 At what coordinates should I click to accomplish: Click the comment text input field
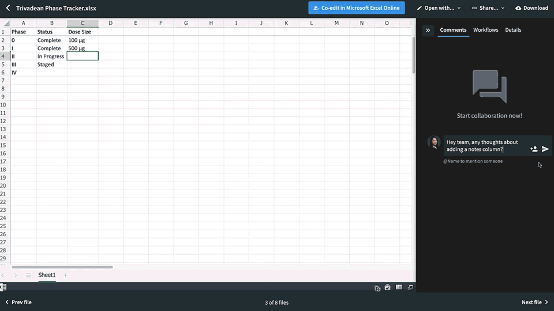pyautogui.click(x=485, y=146)
